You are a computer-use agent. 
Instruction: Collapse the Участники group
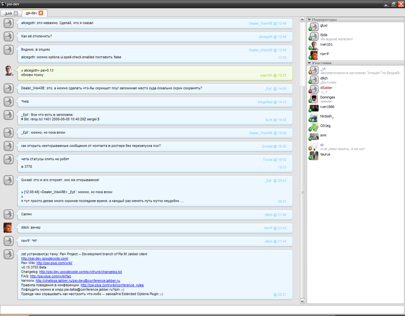[309, 63]
